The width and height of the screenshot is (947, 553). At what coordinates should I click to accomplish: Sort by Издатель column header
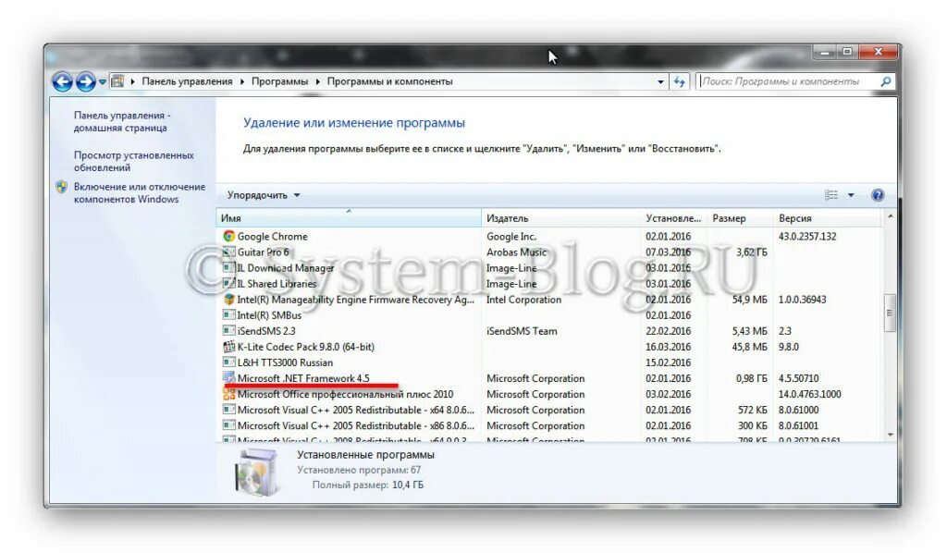561,218
